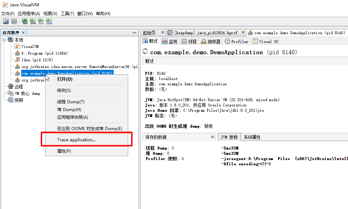Close the heapdump java_pid12924.hprof tab
The image size is (348, 209).
coord(243,32)
